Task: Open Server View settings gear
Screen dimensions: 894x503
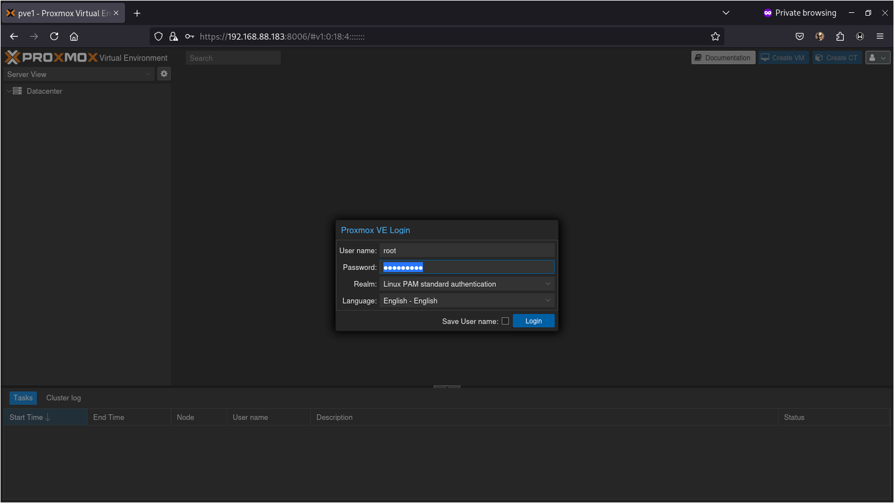Action: click(x=164, y=74)
